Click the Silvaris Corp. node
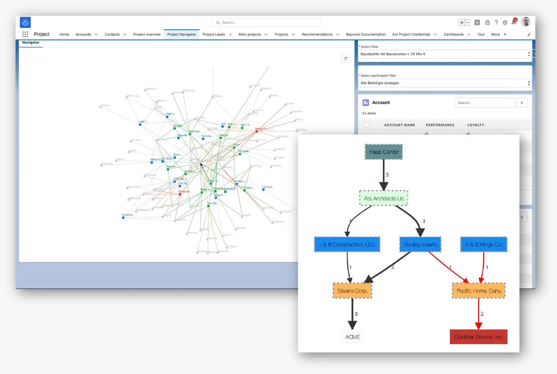This screenshot has width=557, height=374. pos(352,290)
